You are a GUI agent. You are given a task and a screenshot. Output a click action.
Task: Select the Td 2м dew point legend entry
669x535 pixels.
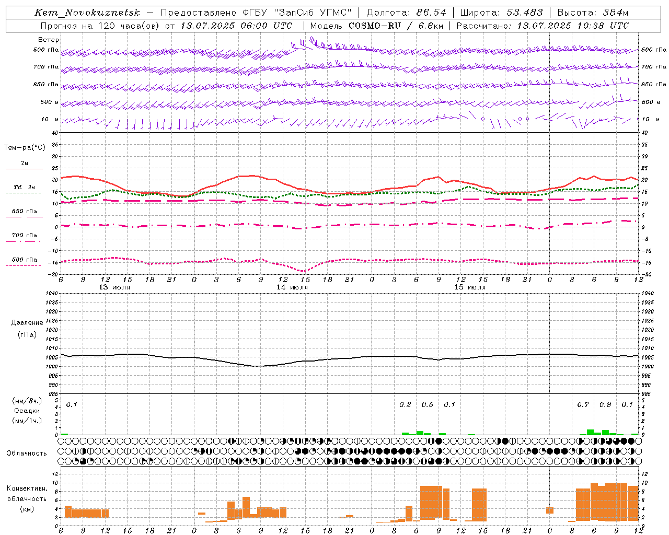(x=25, y=187)
